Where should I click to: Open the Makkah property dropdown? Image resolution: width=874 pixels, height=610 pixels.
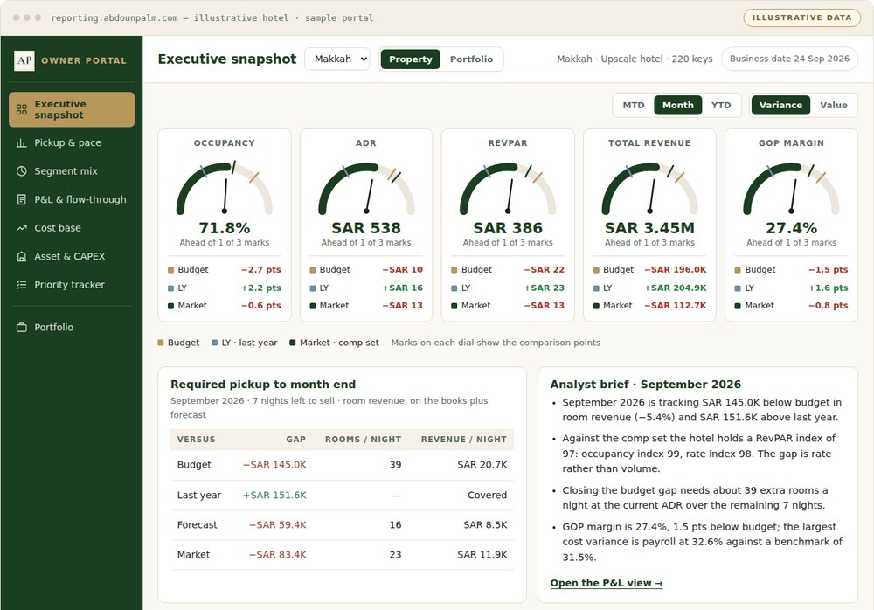337,59
